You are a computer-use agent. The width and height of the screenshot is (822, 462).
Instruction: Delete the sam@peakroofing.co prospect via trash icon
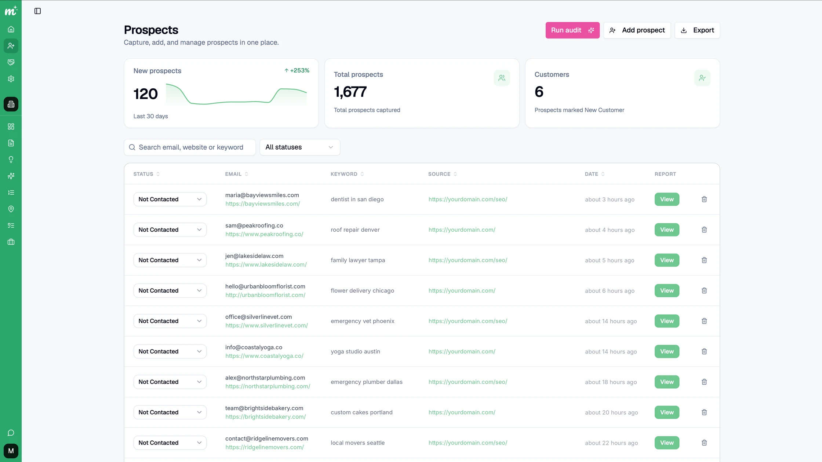point(704,230)
